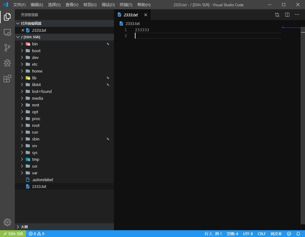Image resolution: width=305 pixels, height=237 pixels.
Task: Expand the home folder
Action: [65, 71]
